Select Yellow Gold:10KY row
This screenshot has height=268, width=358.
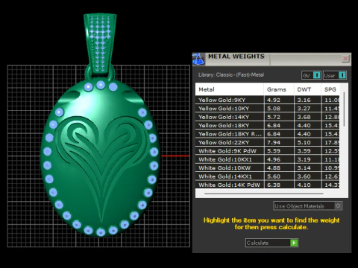268,109
